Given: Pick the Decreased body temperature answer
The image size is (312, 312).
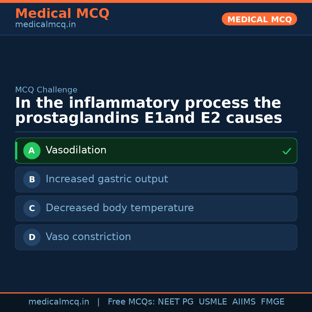Looking at the screenshot, I should tap(120, 208).
